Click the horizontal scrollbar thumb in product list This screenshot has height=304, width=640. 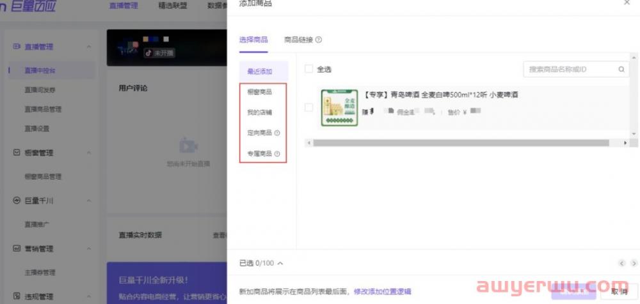[461, 142]
